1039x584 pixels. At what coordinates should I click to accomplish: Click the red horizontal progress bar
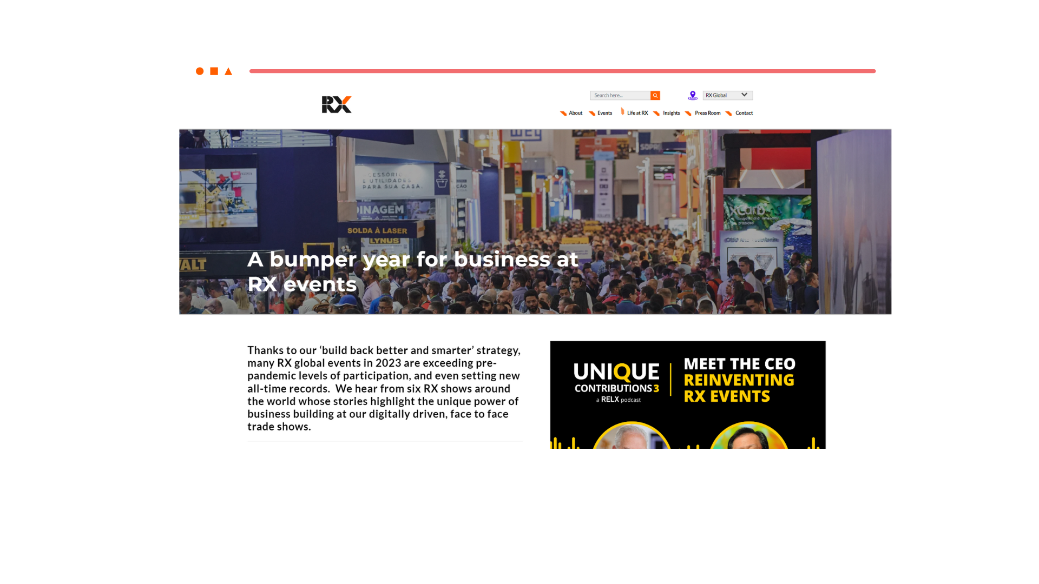562,71
